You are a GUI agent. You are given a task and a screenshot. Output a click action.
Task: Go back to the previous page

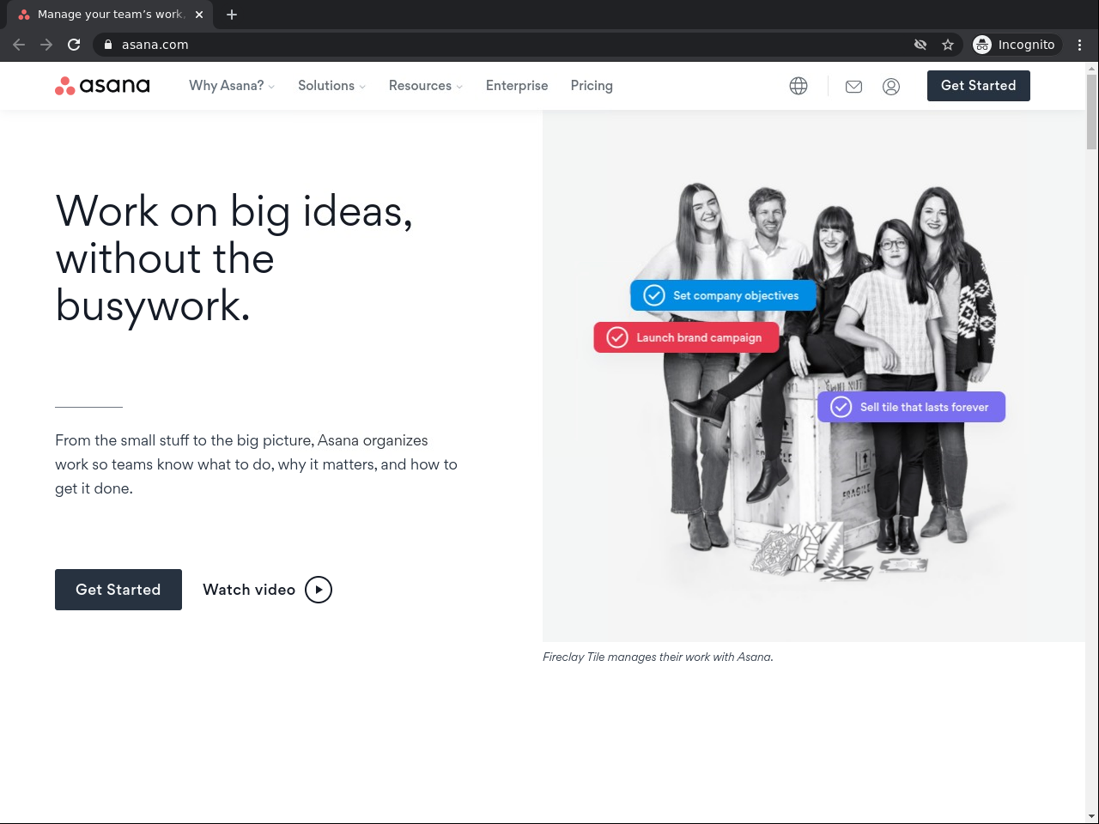point(19,45)
